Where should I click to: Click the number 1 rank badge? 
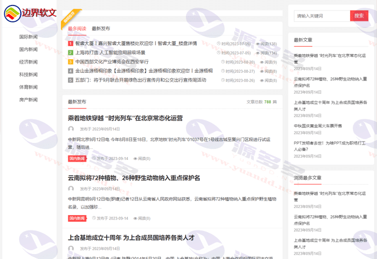pos(71,44)
